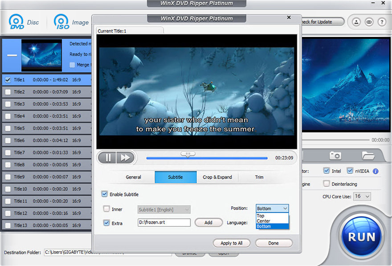Click the dialog preview seek handle

(x=188, y=154)
